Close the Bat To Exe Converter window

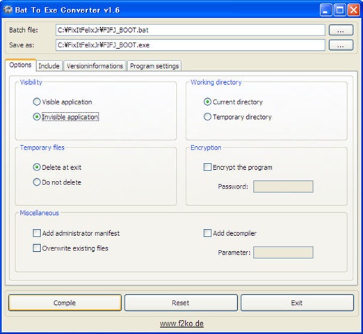click(x=354, y=10)
